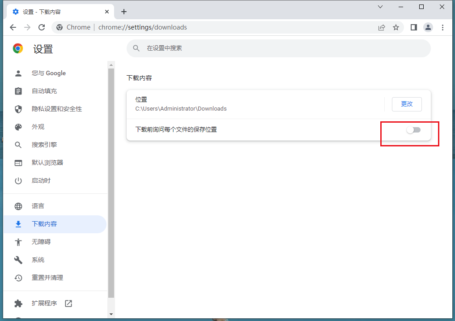The width and height of the screenshot is (455, 321).
Task: Open a new tab with the plus button
Action: (124, 12)
